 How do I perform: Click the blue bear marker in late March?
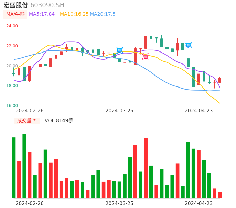(x=119, y=50)
